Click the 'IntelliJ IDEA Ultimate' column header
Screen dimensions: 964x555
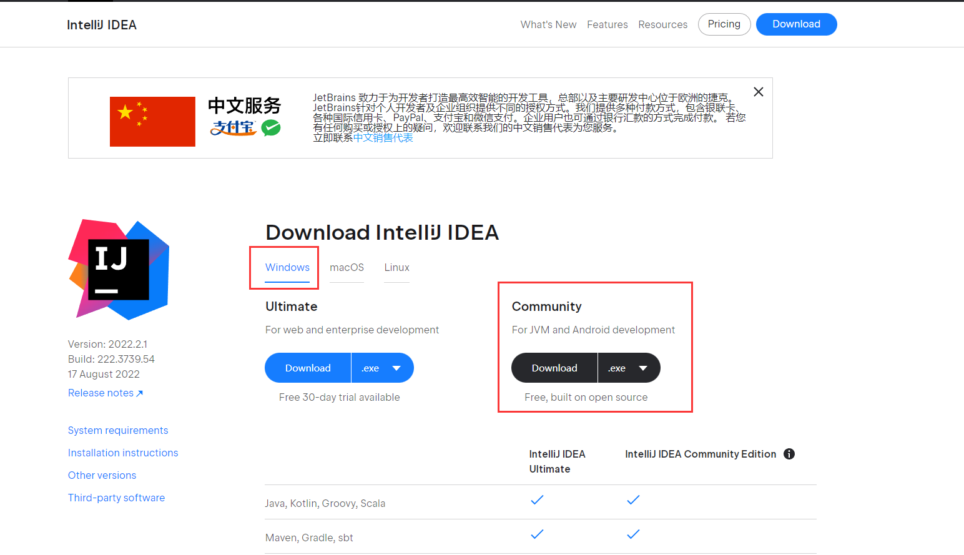(x=557, y=461)
